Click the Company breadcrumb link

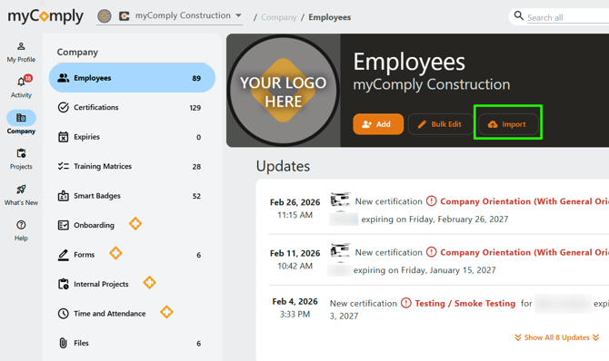coord(278,17)
